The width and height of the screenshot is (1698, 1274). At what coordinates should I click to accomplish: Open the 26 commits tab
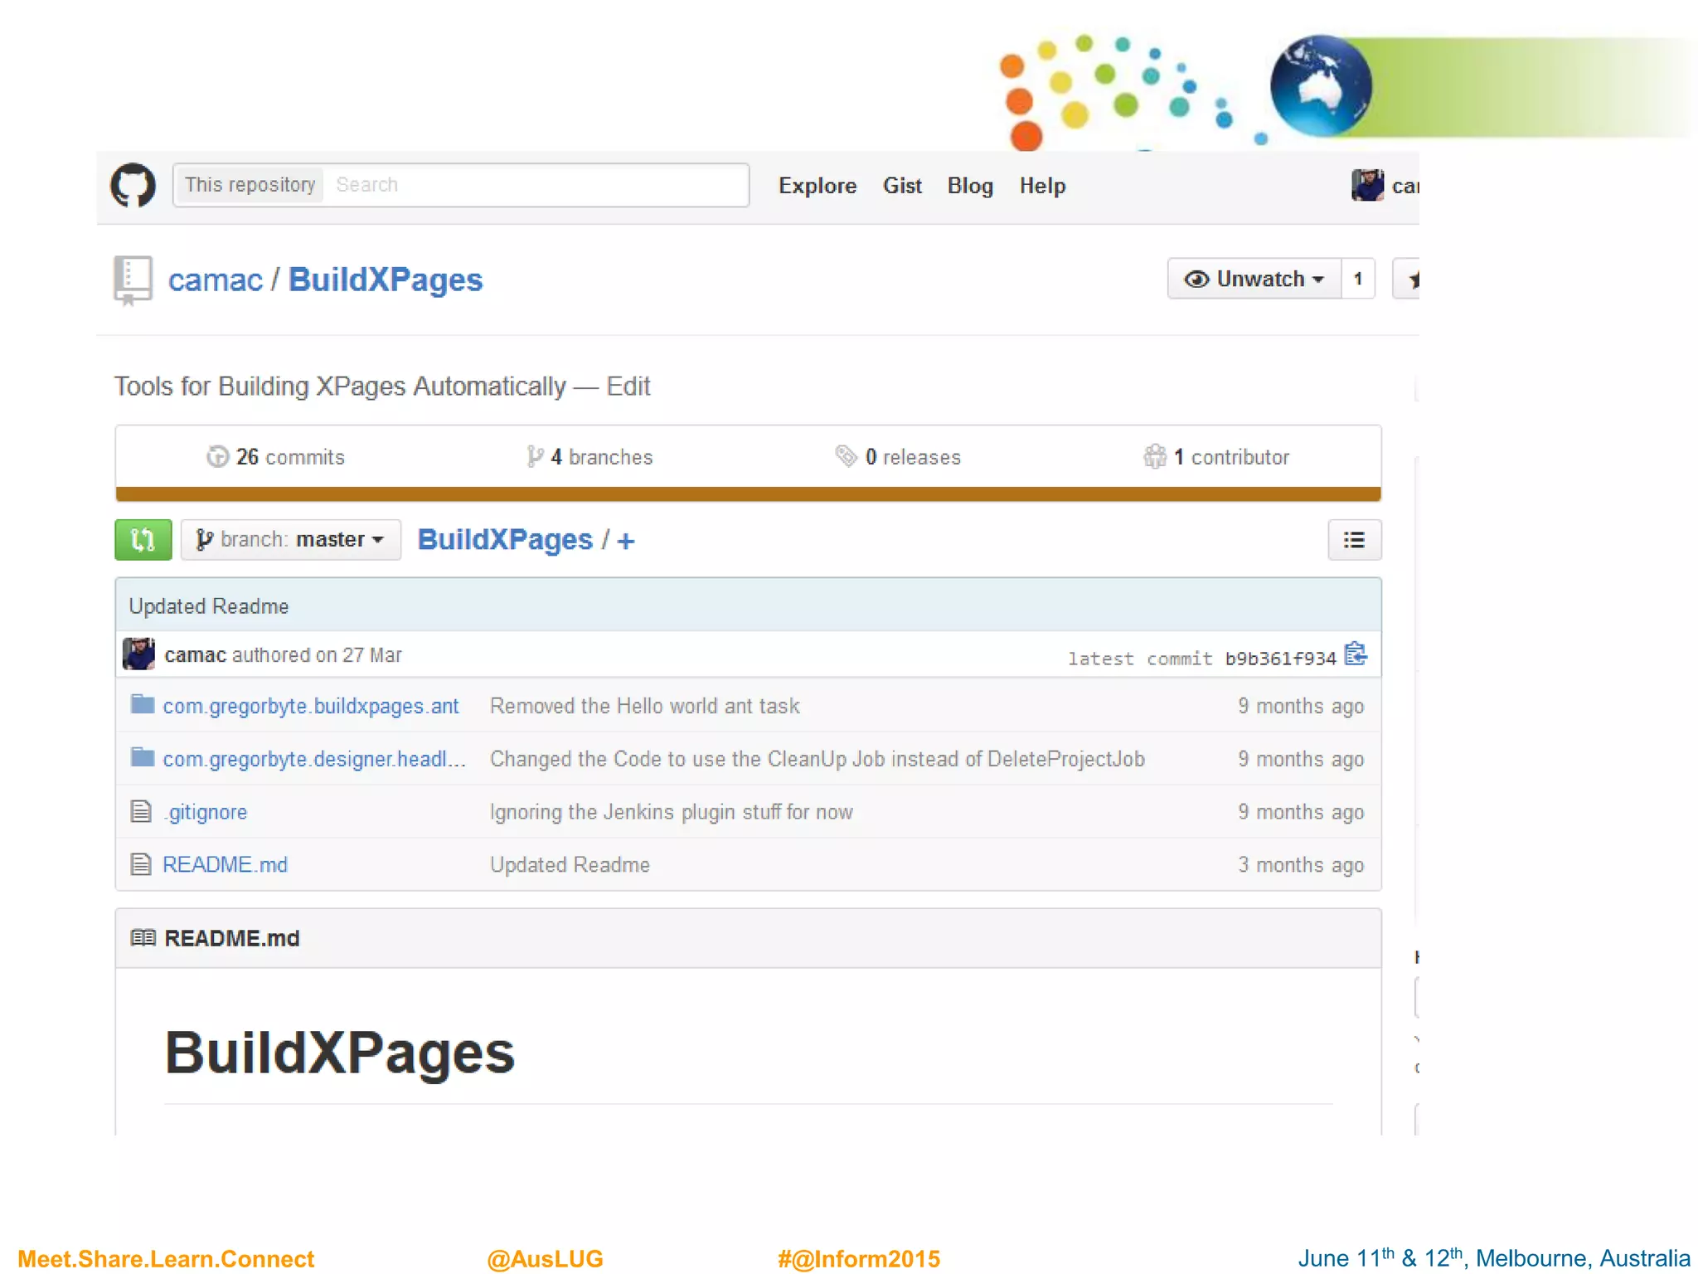point(275,457)
